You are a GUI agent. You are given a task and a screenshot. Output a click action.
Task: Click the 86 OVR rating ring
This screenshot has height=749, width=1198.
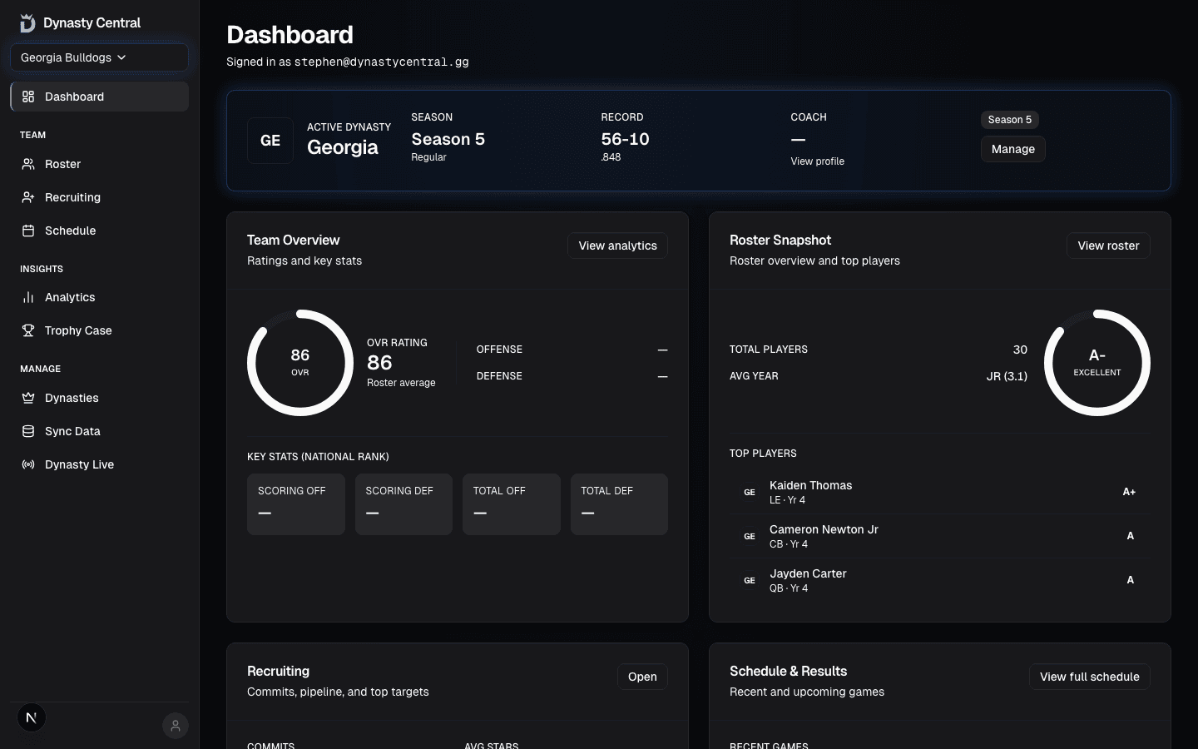pyautogui.click(x=300, y=363)
